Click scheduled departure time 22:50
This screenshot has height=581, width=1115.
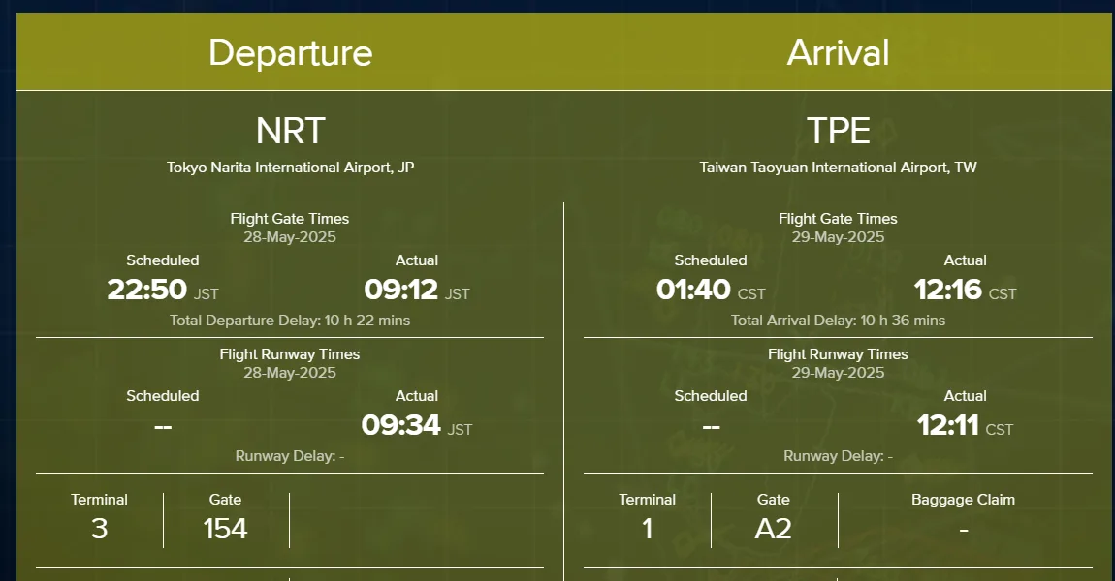(x=147, y=290)
